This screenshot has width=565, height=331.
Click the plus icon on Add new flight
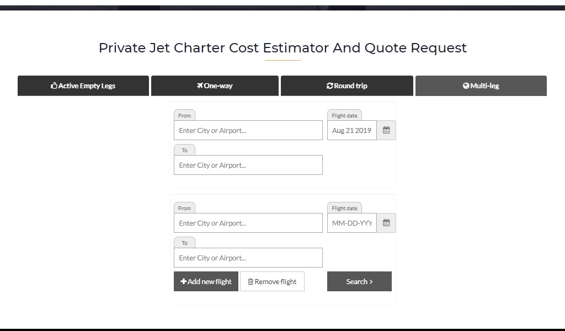click(x=184, y=281)
